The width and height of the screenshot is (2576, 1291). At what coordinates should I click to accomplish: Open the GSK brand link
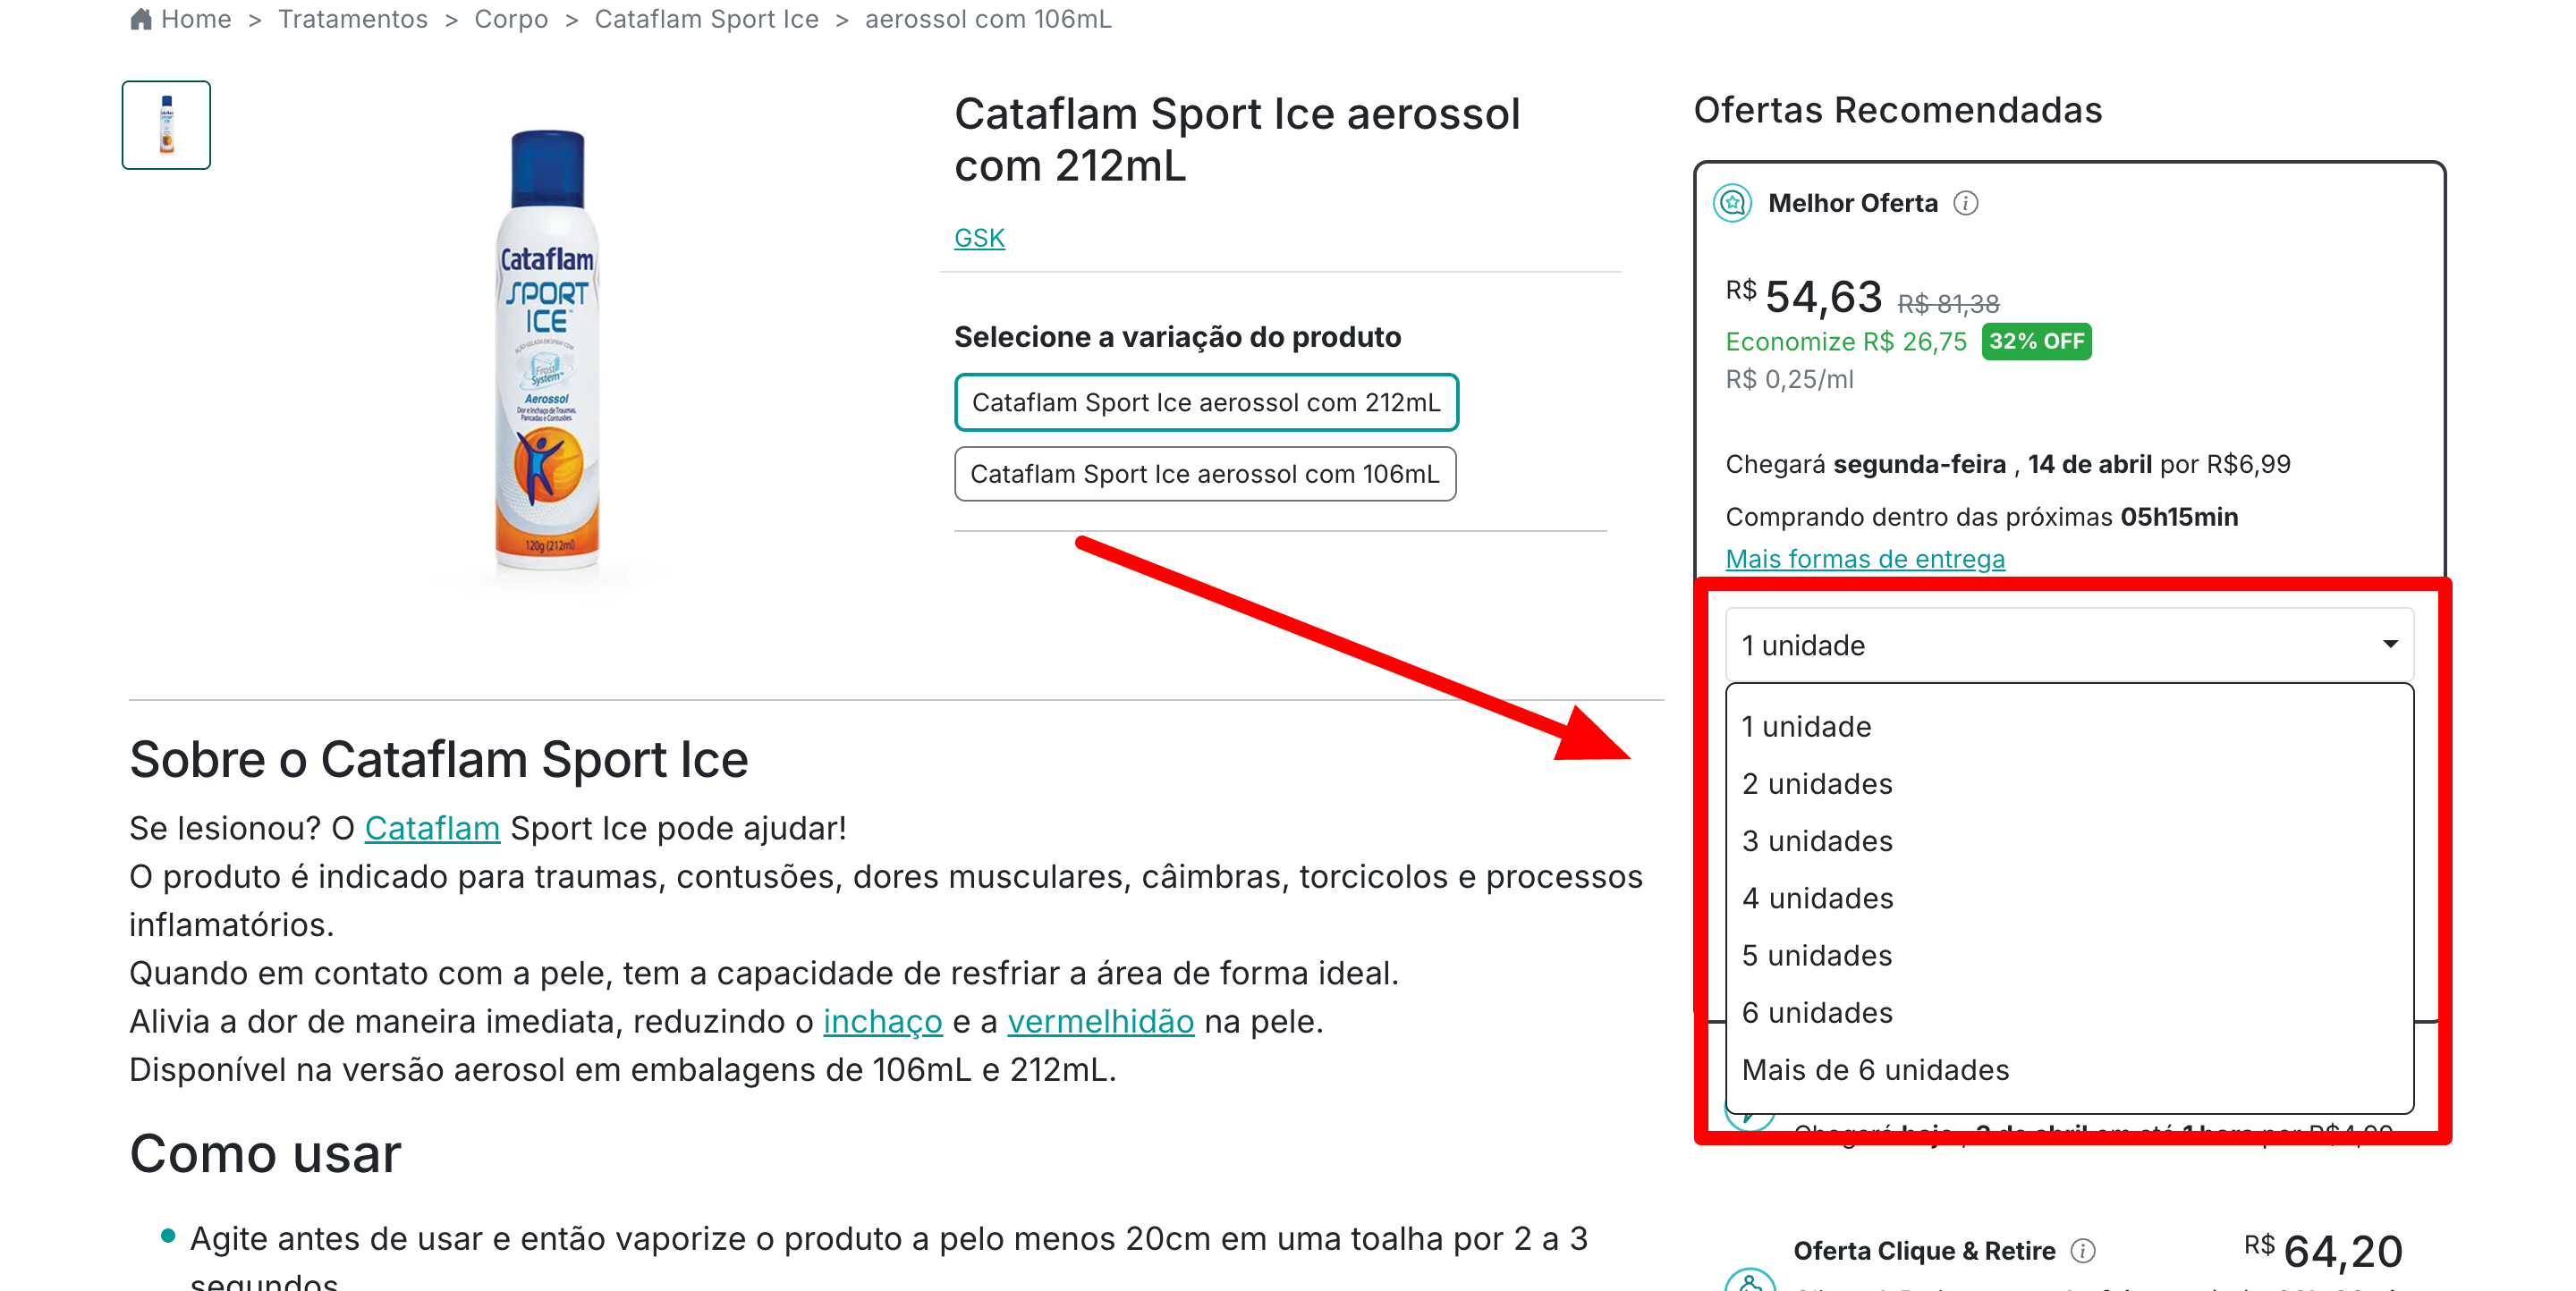point(979,238)
